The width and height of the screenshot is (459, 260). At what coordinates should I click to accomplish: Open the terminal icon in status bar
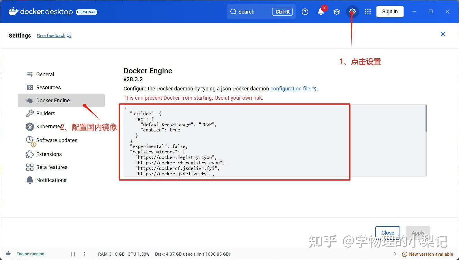pos(396,254)
